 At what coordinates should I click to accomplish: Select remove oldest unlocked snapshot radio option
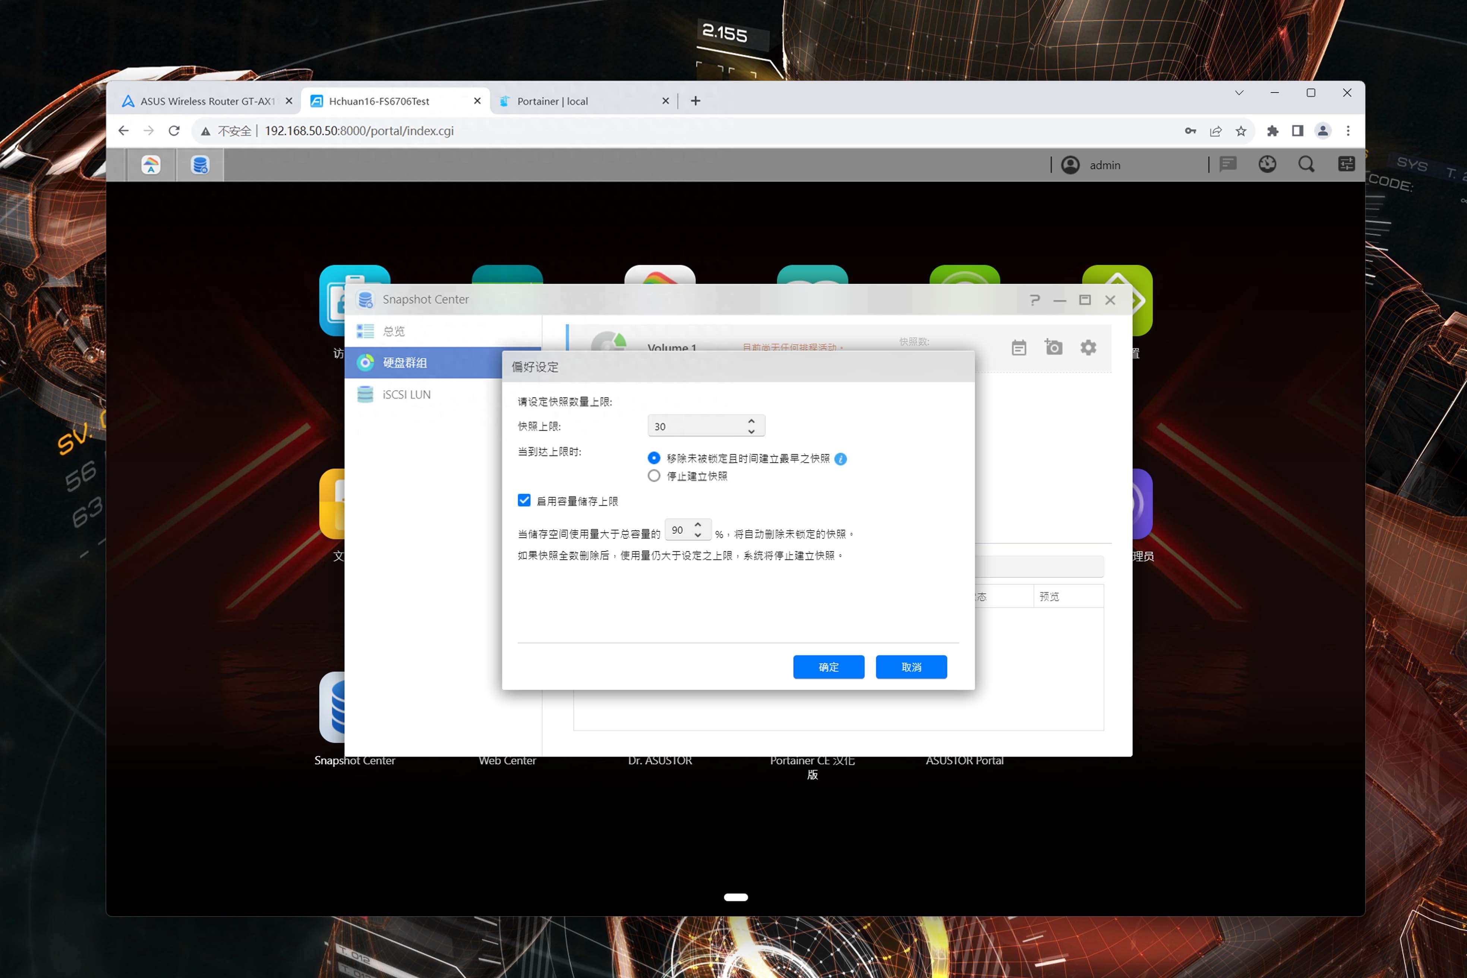point(654,458)
